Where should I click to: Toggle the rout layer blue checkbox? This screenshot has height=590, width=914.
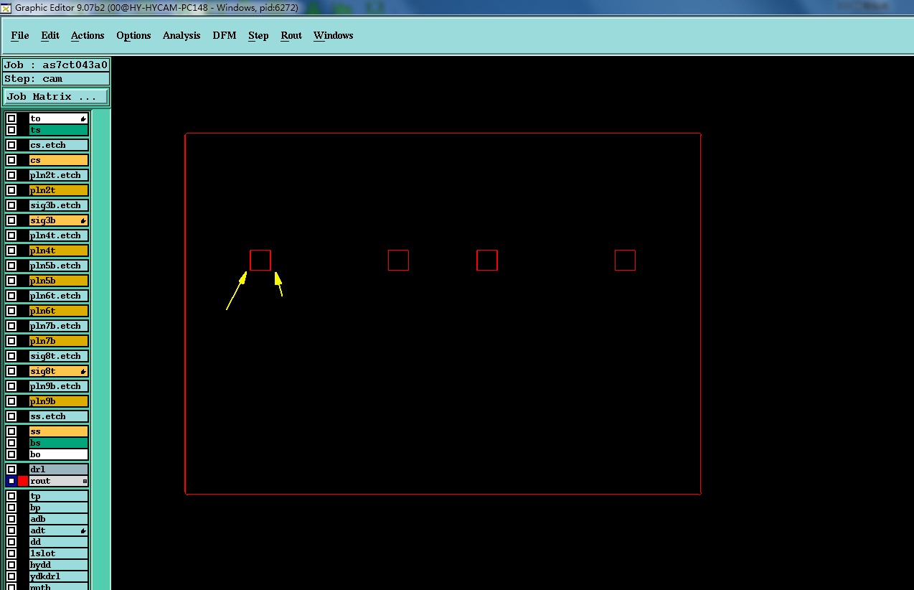click(x=11, y=481)
